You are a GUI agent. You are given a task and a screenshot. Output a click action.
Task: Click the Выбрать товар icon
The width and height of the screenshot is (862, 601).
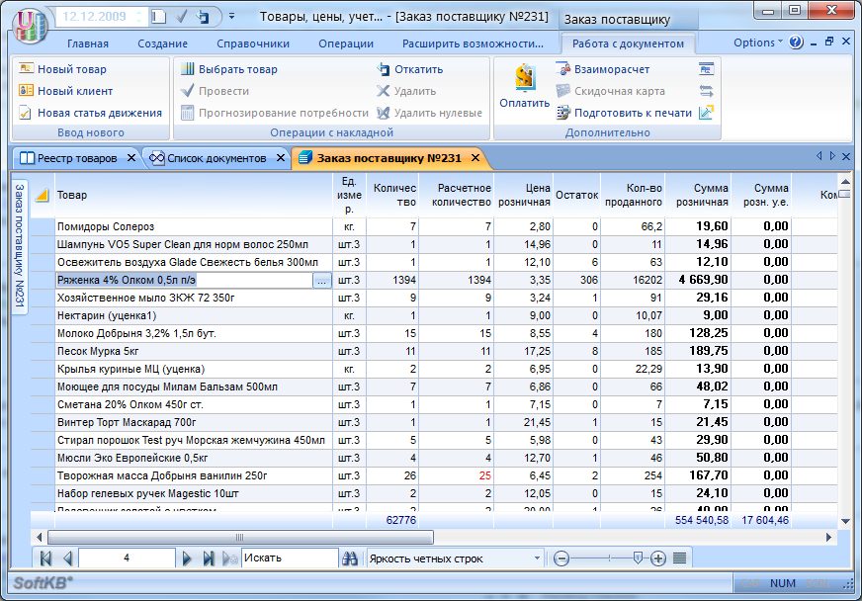point(188,69)
